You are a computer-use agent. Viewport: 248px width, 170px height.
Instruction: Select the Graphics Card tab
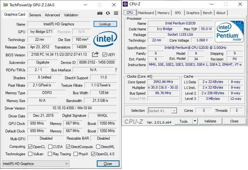15,14
